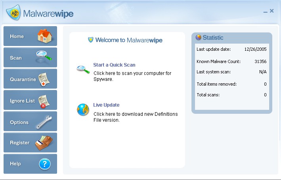The image size is (281, 180).
Task: Click the 'Last update date:' label
Action: (x=214, y=49)
